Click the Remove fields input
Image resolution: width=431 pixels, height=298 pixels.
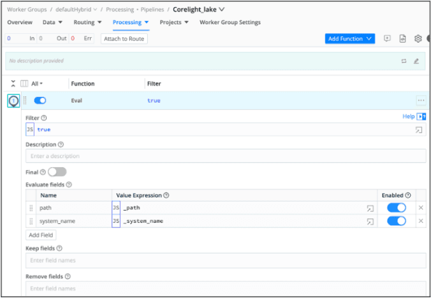(226, 288)
